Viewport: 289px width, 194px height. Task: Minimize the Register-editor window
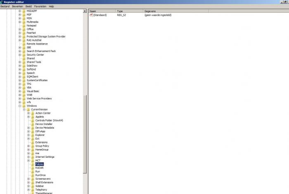(282, 2)
